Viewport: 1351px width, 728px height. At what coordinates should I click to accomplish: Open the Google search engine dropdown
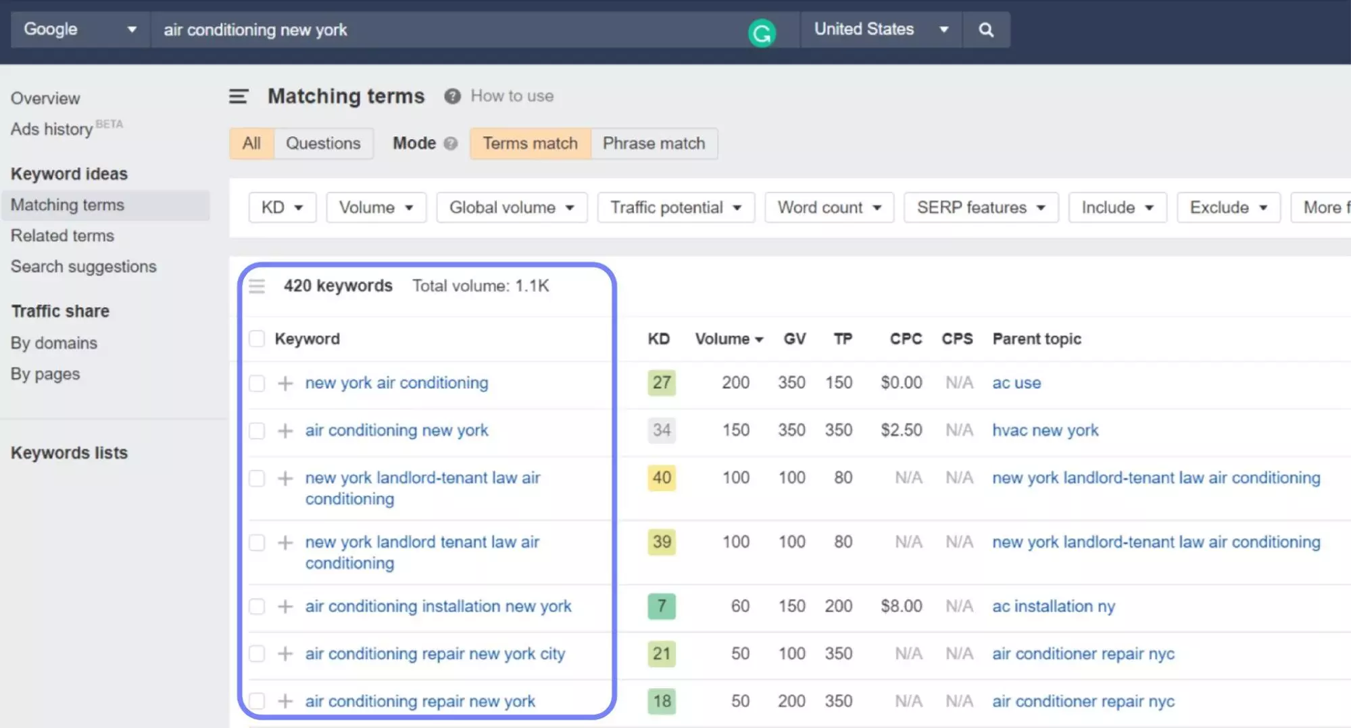click(80, 30)
